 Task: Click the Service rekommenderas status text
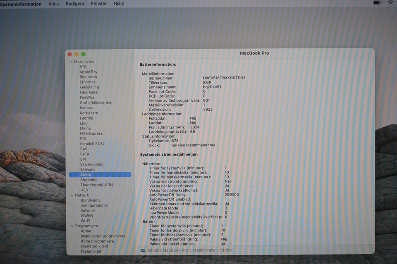[193, 145]
